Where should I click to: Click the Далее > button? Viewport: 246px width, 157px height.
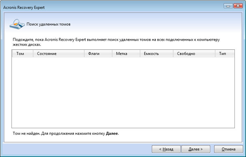click(x=196, y=149)
